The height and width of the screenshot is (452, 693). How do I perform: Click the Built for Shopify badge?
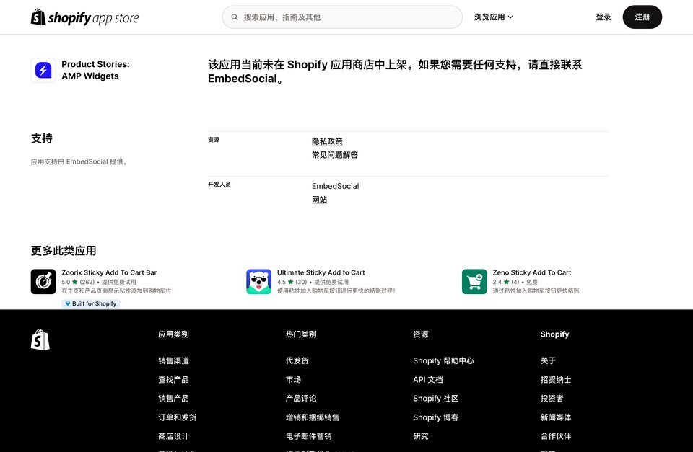tap(91, 303)
